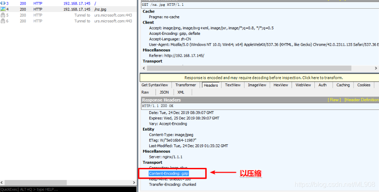Viewport: 379px width, 192px height.
Task: Select the User-Agent header line
Action: [x=264, y=44]
